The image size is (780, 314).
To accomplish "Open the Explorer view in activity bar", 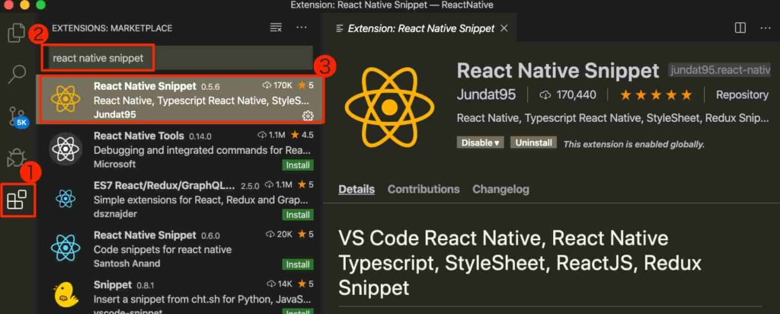I will [17, 33].
